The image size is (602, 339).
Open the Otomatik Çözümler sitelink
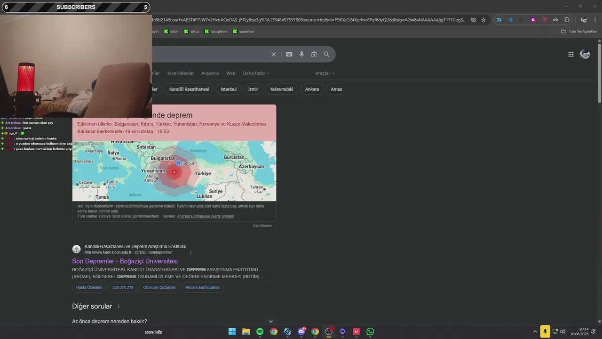pos(159,288)
